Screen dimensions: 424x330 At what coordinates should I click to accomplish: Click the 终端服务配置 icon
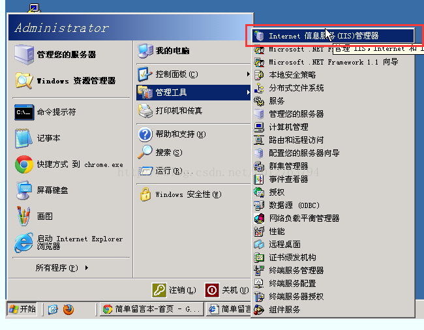259,284
